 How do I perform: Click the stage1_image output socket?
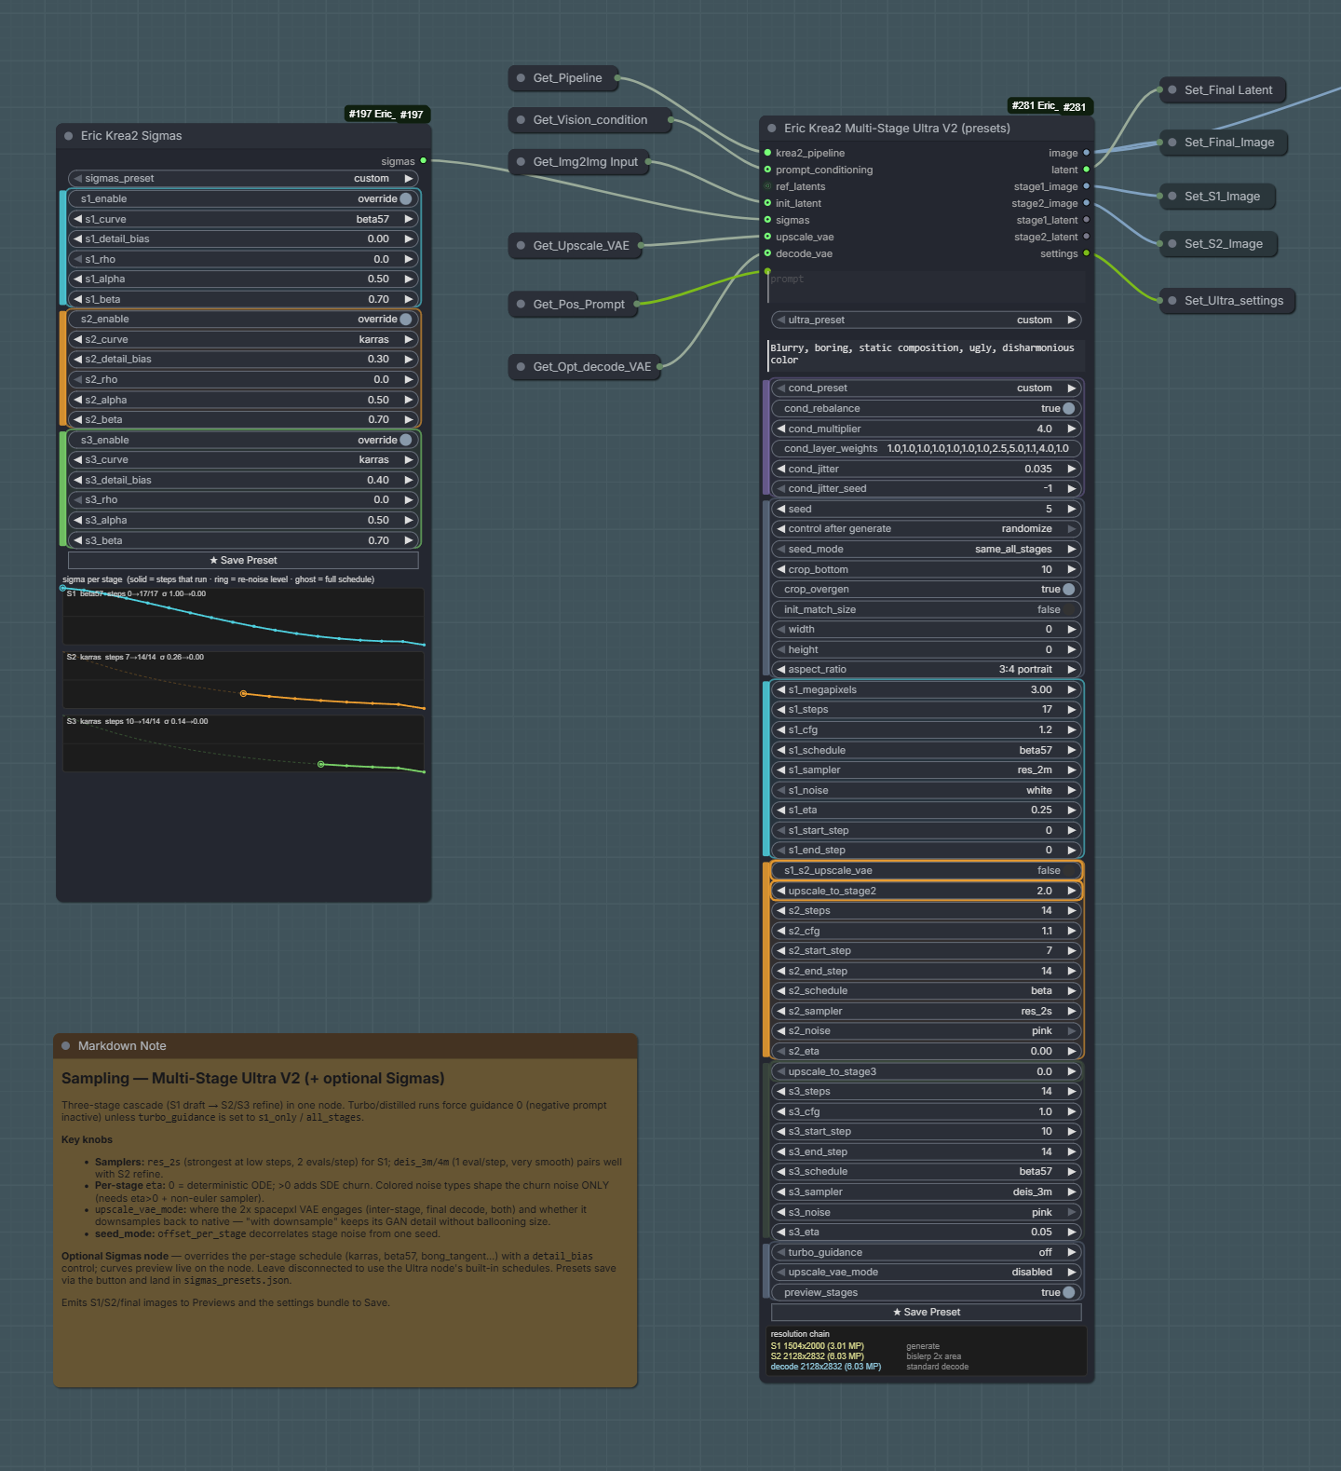(x=1086, y=186)
